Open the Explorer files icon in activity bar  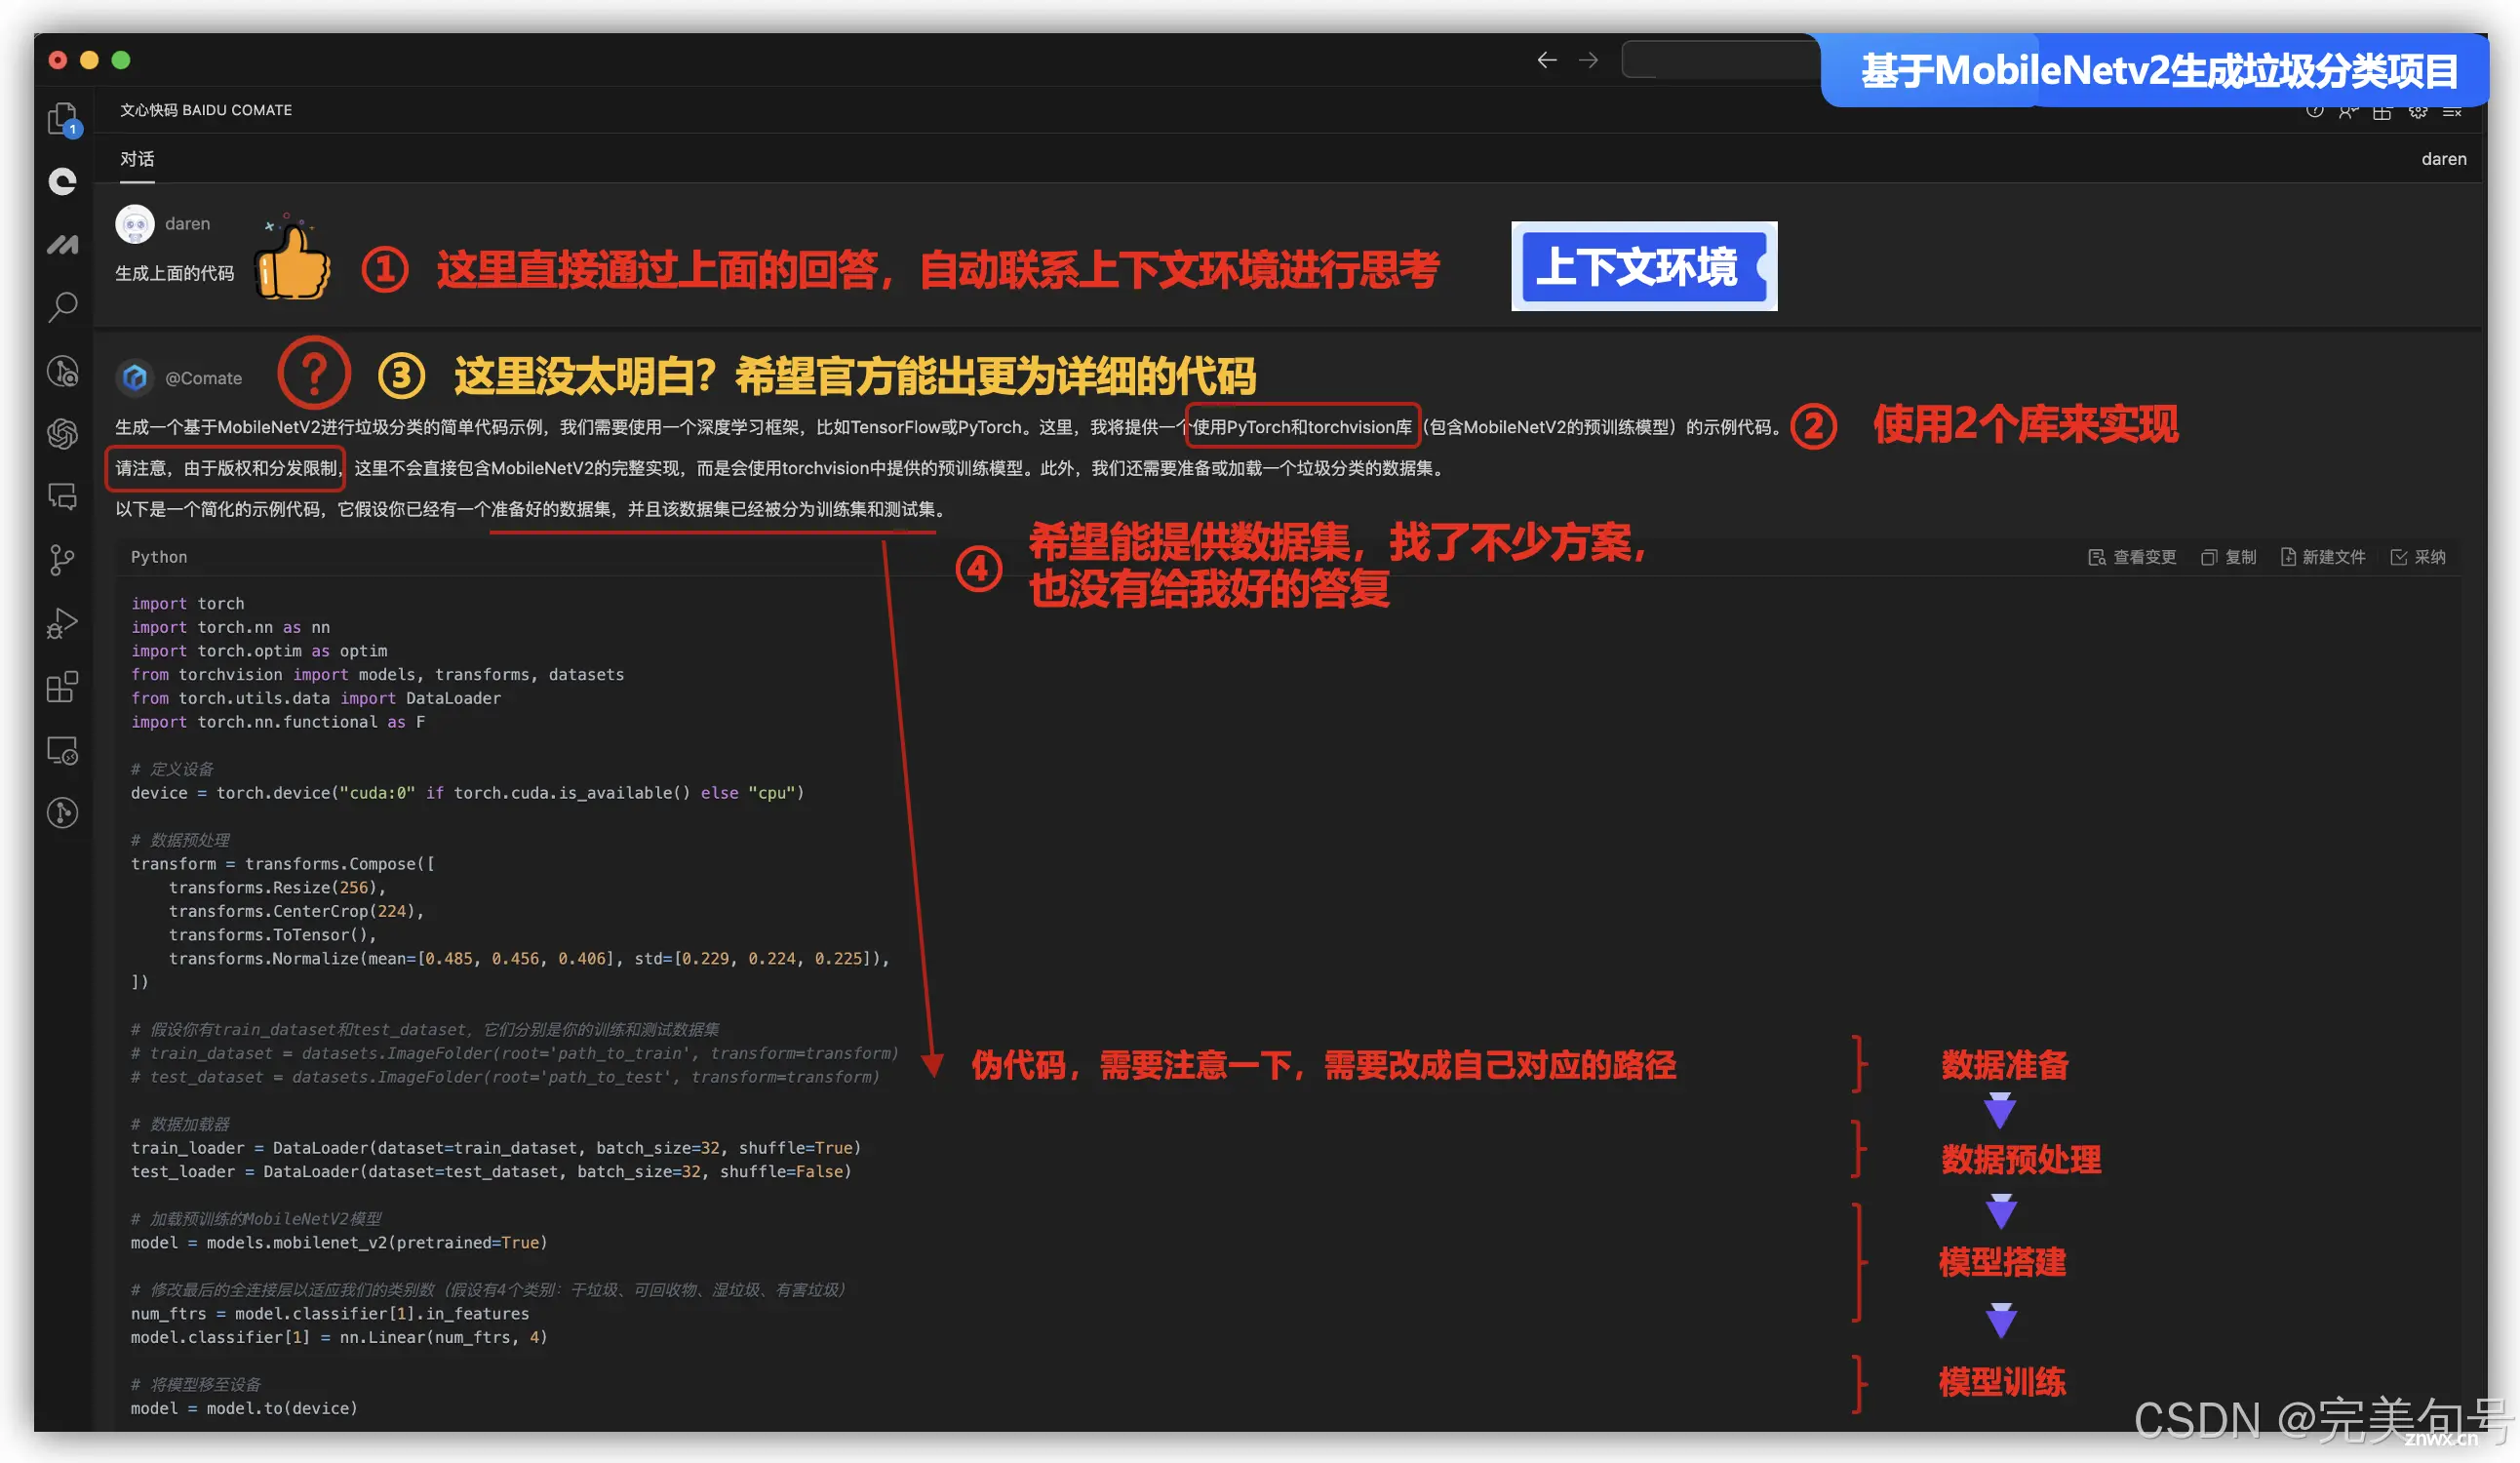(x=63, y=119)
